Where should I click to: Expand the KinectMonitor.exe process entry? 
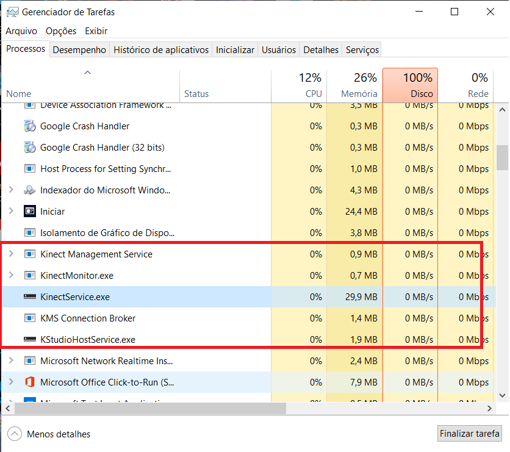click(x=11, y=275)
